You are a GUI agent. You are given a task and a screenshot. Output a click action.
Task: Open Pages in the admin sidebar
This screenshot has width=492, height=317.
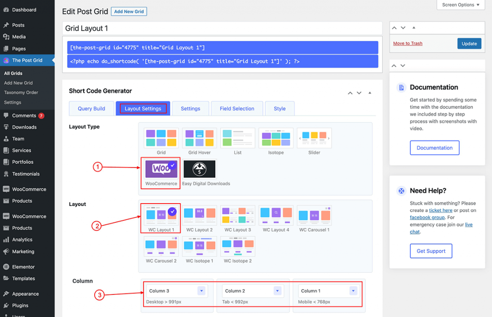click(19, 49)
